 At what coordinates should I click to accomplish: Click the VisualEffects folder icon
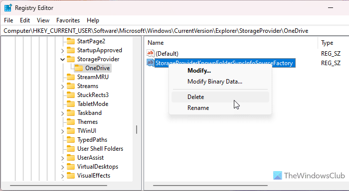point(71,176)
